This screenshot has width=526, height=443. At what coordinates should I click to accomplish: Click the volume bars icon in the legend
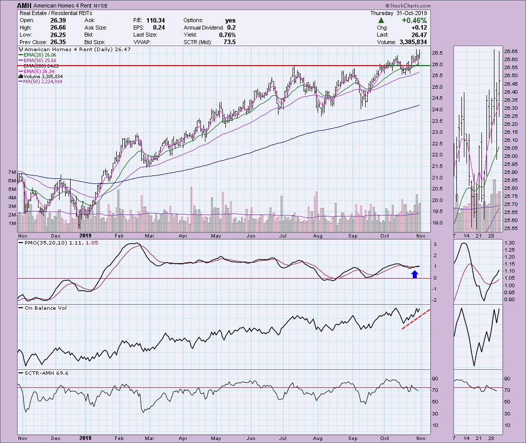21,77
